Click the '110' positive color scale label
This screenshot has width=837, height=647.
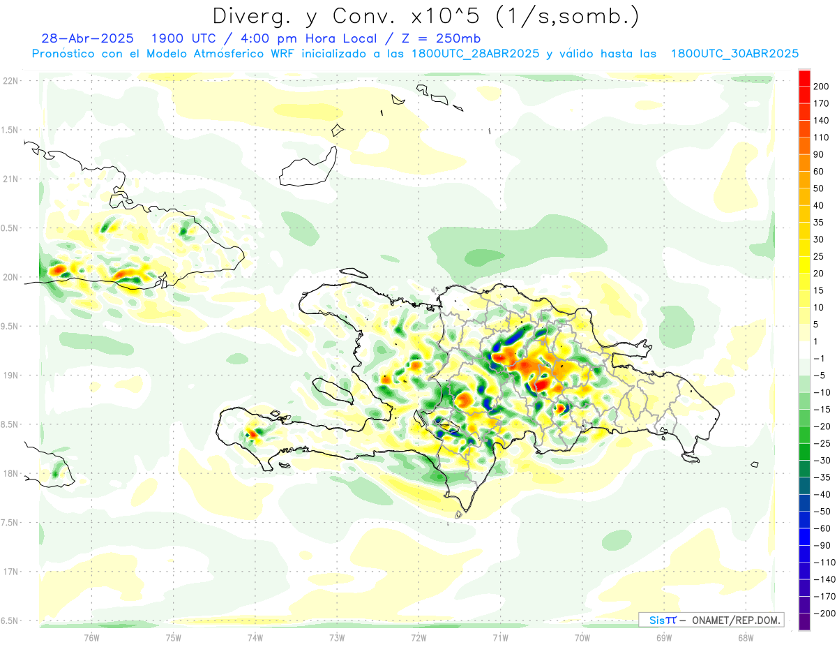click(x=822, y=137)
